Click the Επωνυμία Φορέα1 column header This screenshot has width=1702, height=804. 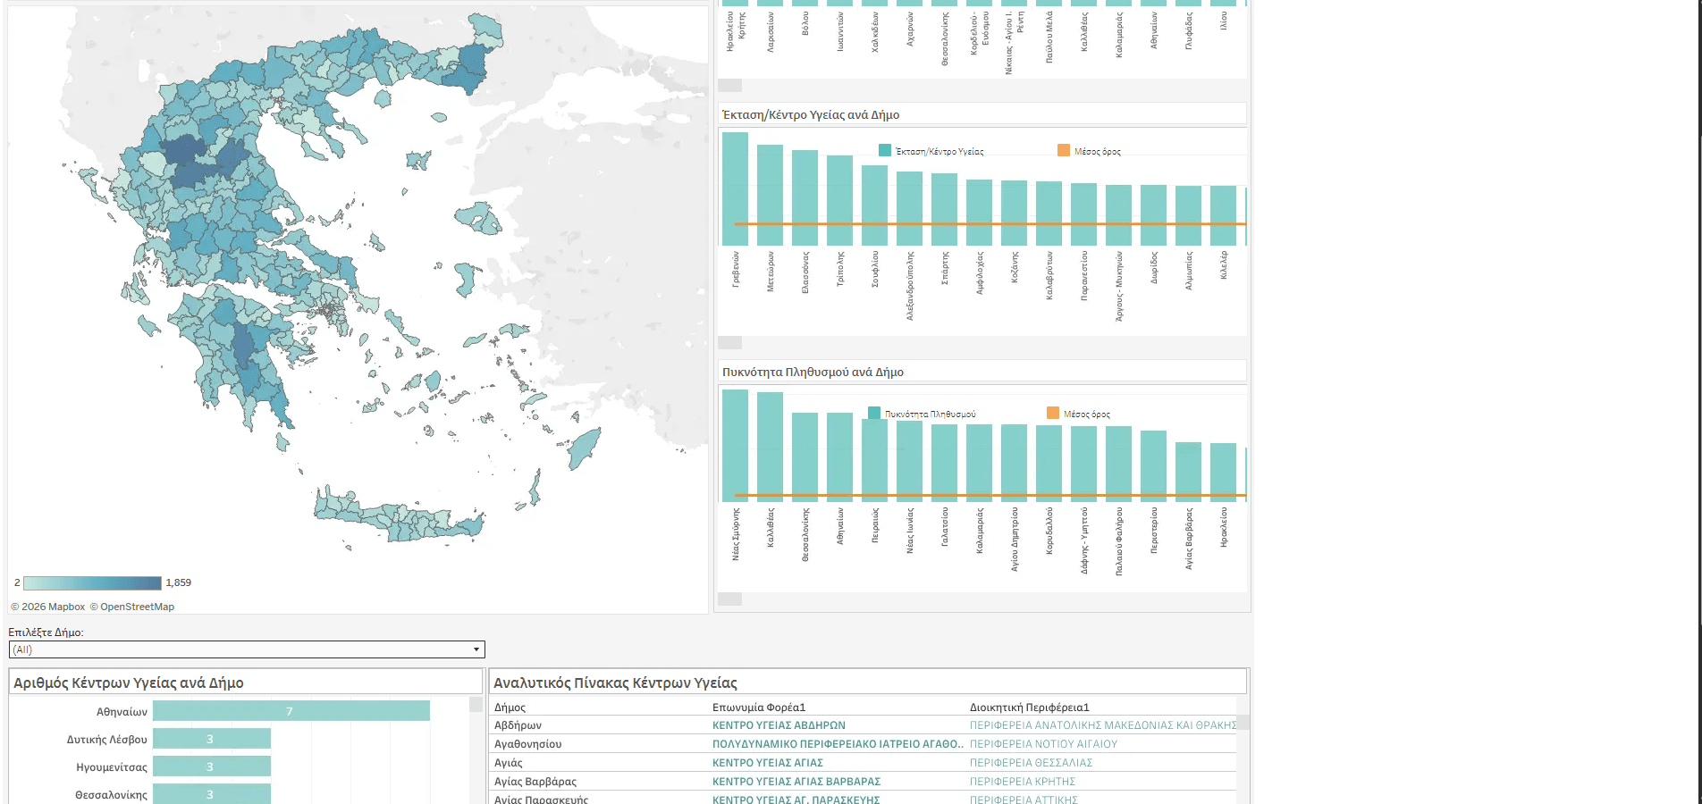(x=759, y=708)
